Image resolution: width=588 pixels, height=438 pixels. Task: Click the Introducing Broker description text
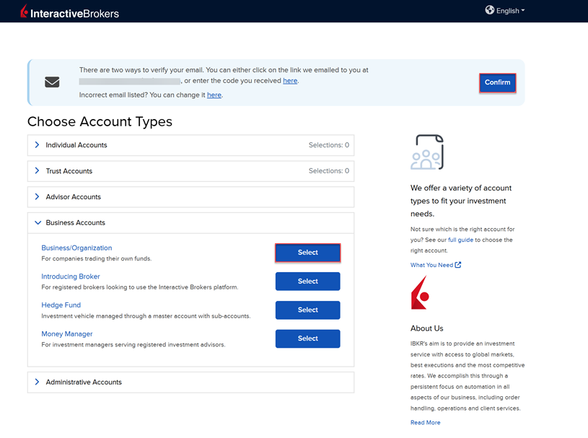[x=139, y=287]
